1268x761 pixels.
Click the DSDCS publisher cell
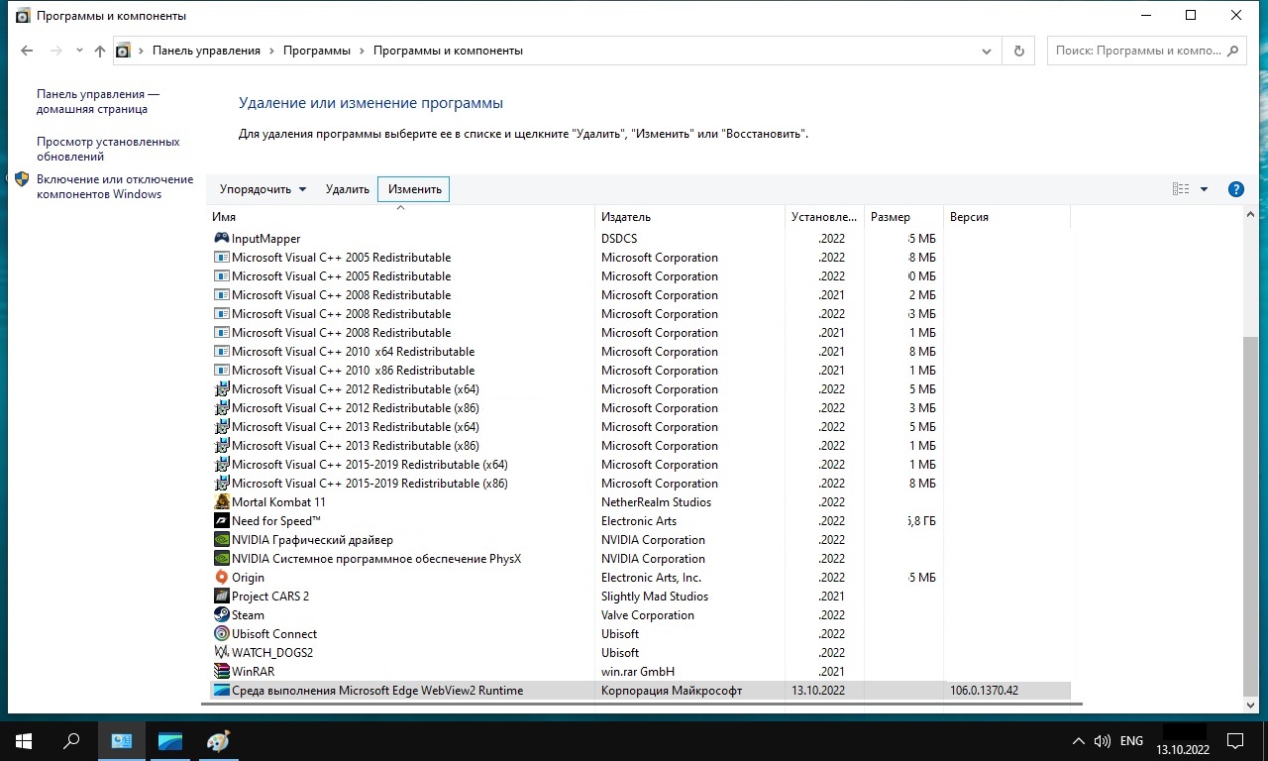(x=619, y=239)
